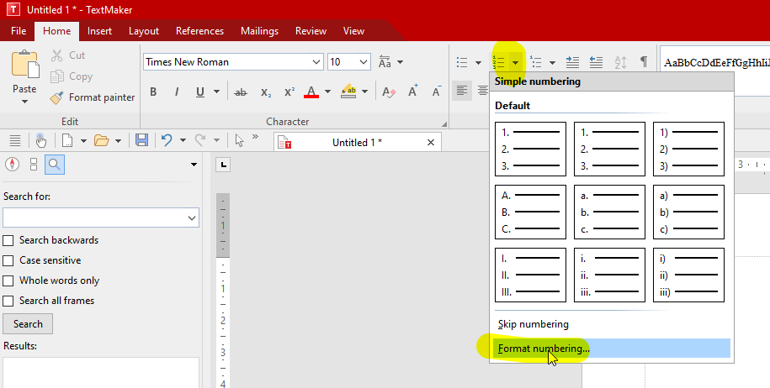Enable Search backwards checkbox
The height and width of the screenshot is (388, 770).
pos(8,240)
